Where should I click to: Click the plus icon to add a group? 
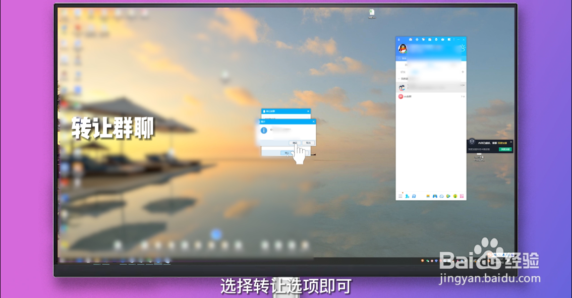463,72
